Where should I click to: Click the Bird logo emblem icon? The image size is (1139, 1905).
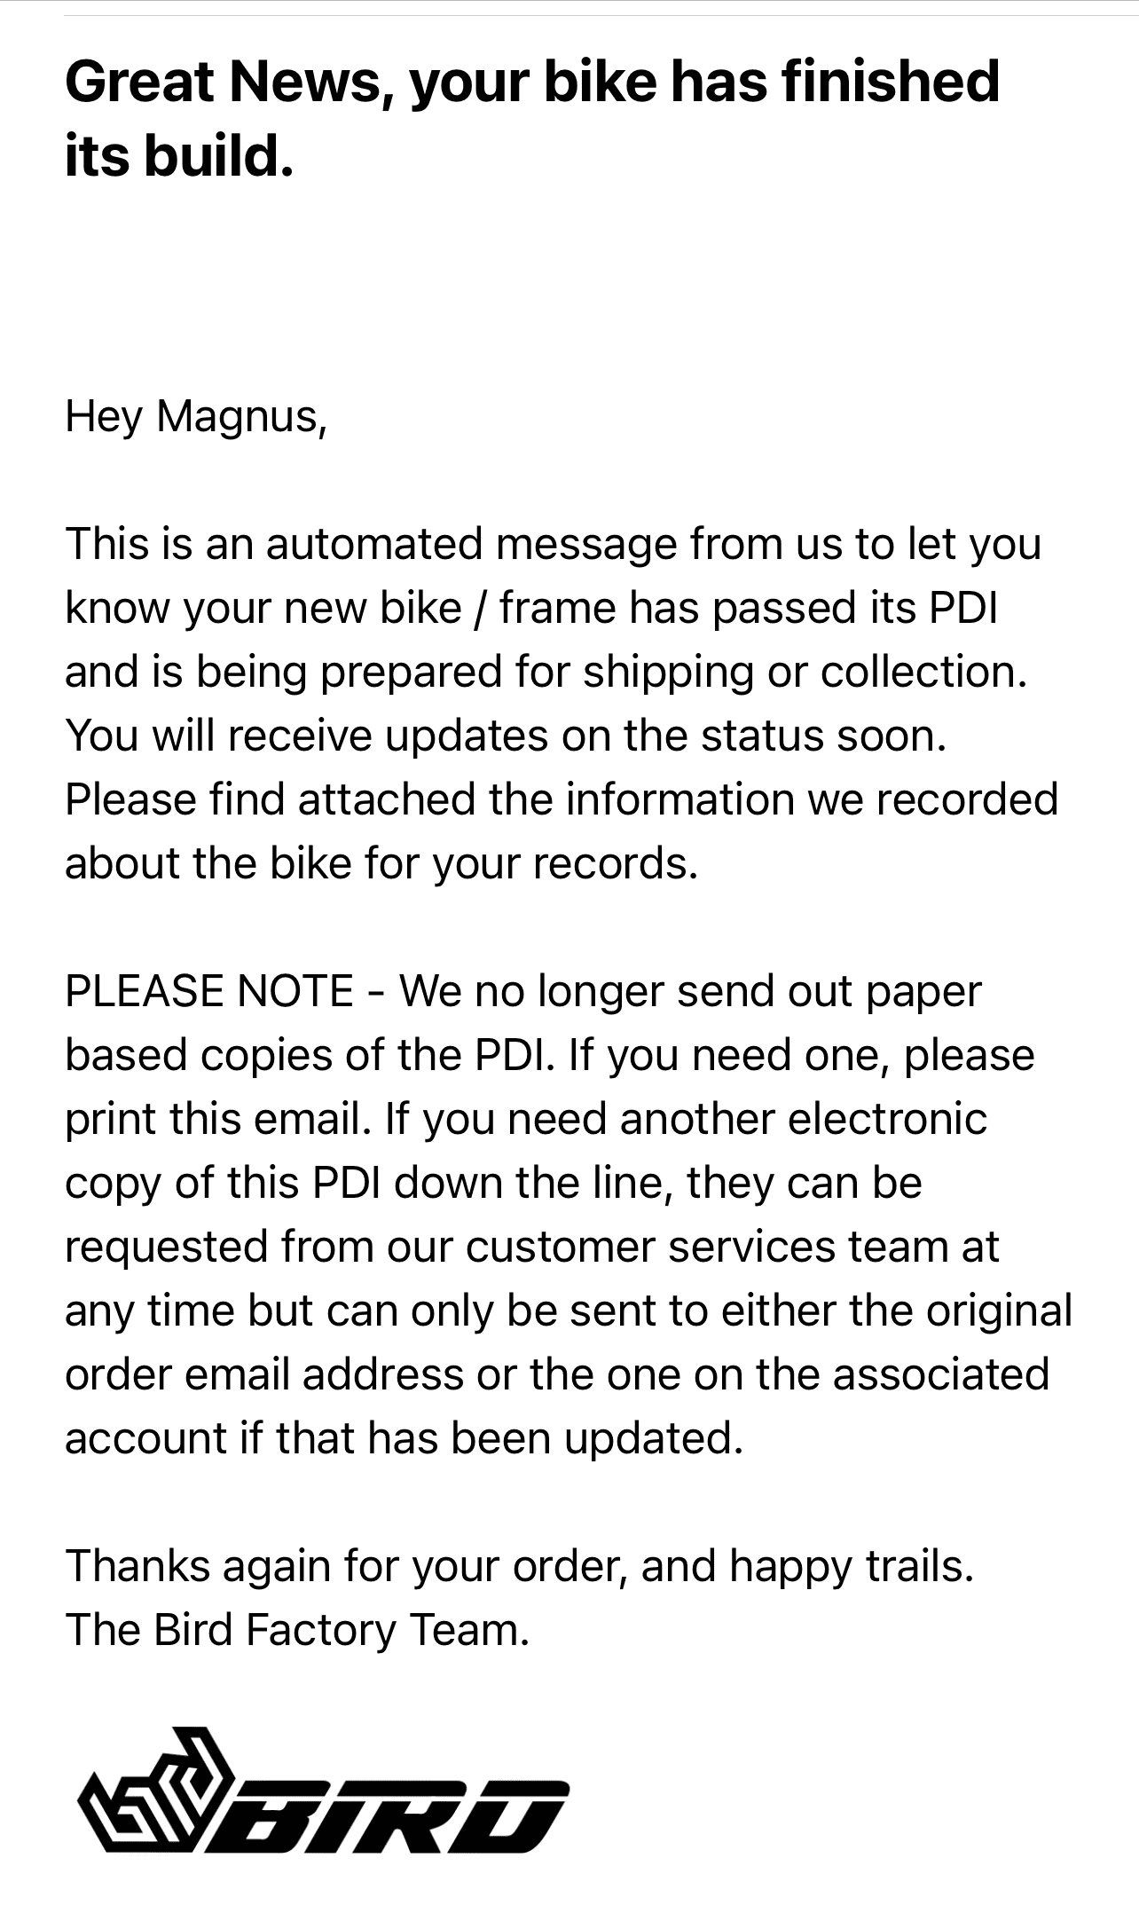coord(156,1791)
